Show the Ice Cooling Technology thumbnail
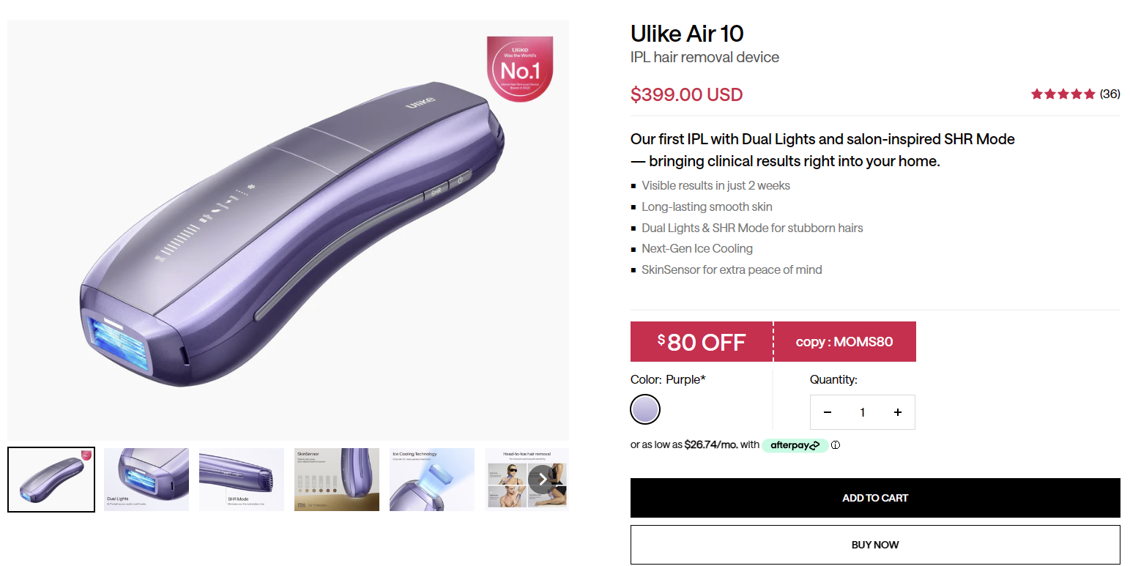Image resolution: width=1130 pixels, height=566 pixels. pyautogui.click(x=432, y=480)
